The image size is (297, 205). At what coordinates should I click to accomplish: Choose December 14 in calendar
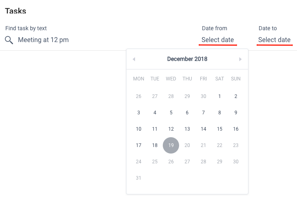[x=204, y=129]
